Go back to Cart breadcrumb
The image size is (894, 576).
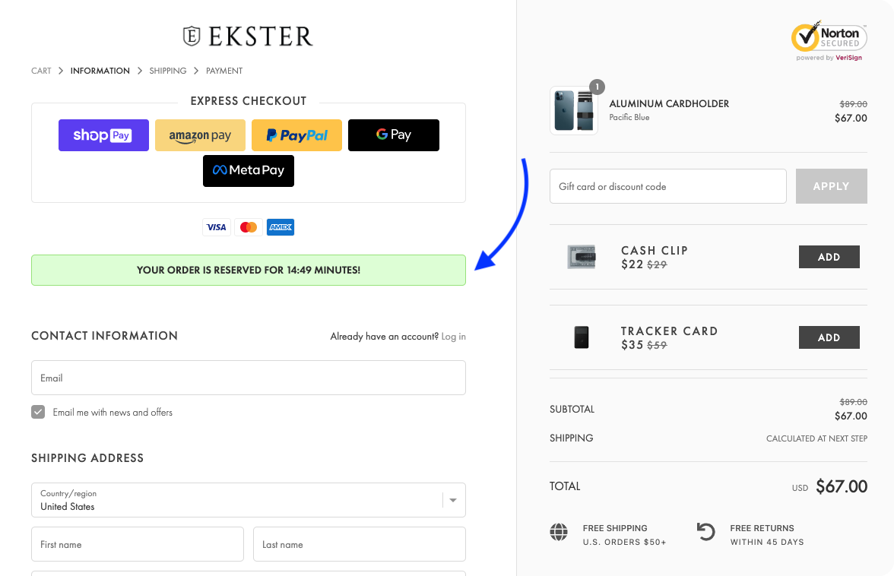(41, 71)
